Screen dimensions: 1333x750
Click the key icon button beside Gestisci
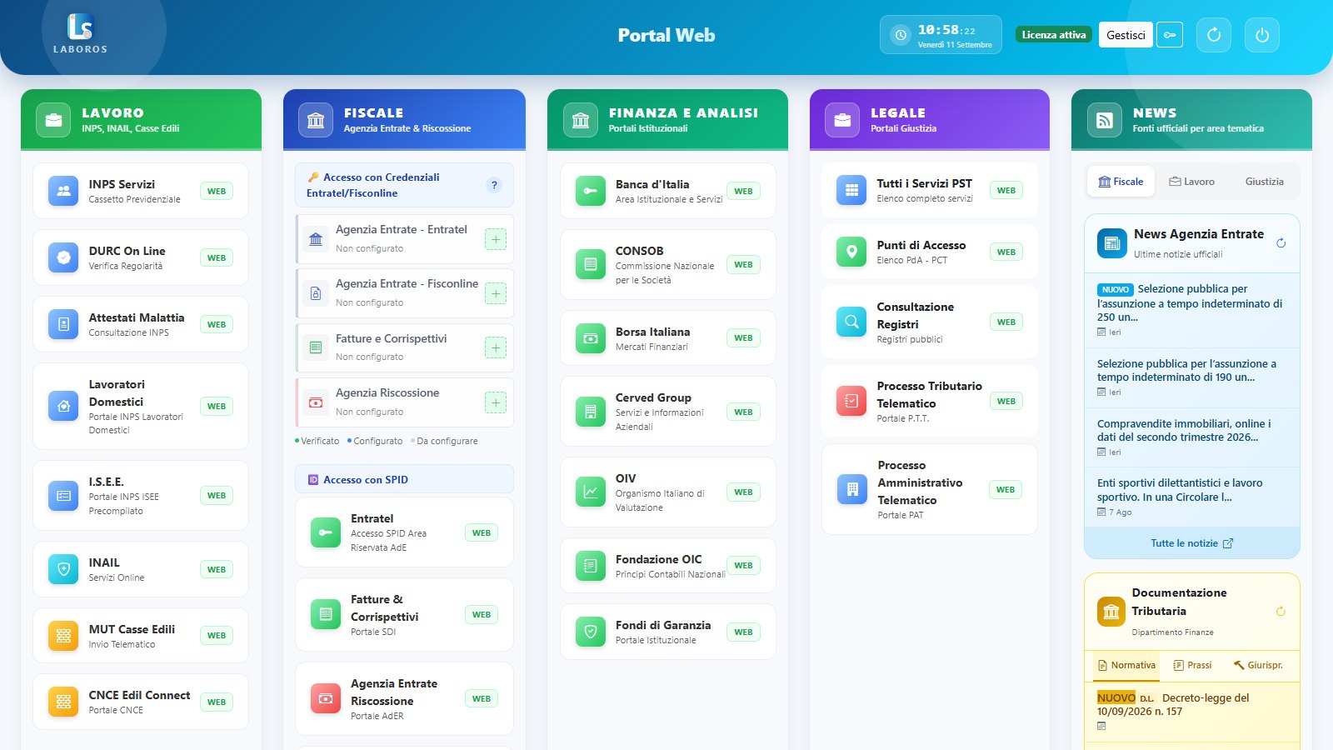[x=1170, y=35]
